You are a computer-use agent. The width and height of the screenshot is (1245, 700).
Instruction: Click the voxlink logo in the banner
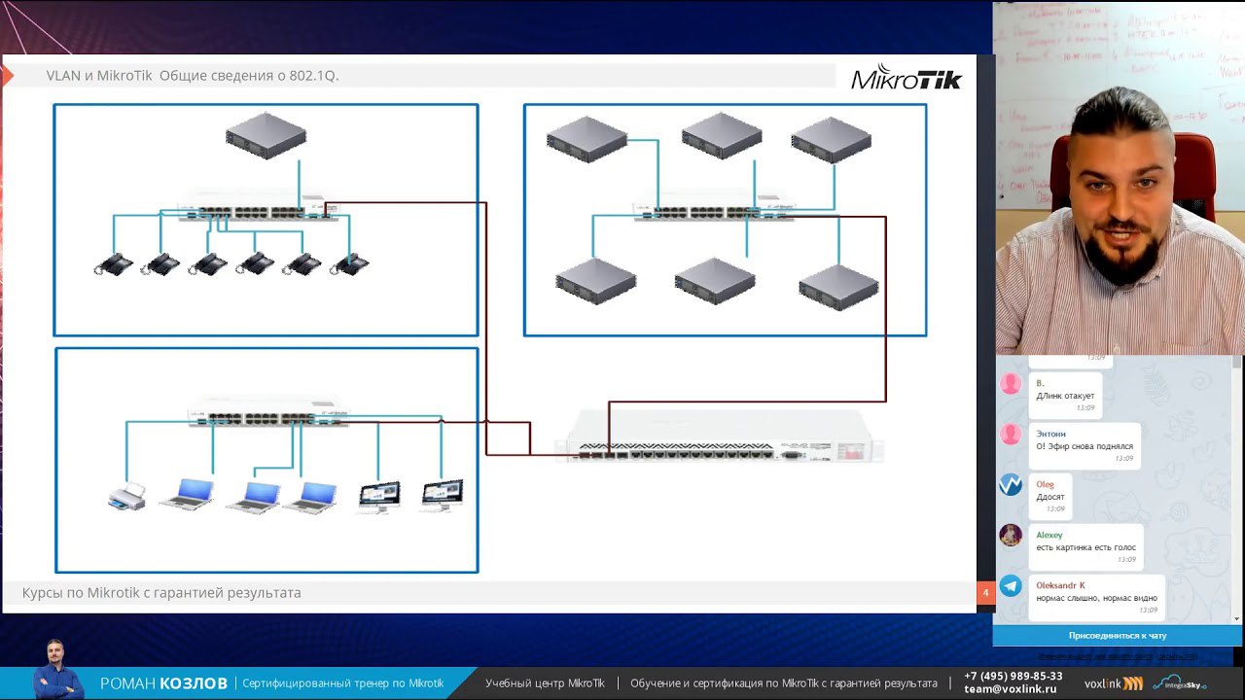pos(1114,683)
